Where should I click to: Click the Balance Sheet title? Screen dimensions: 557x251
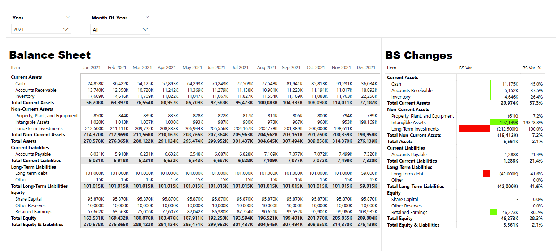[x=50, y=55]
